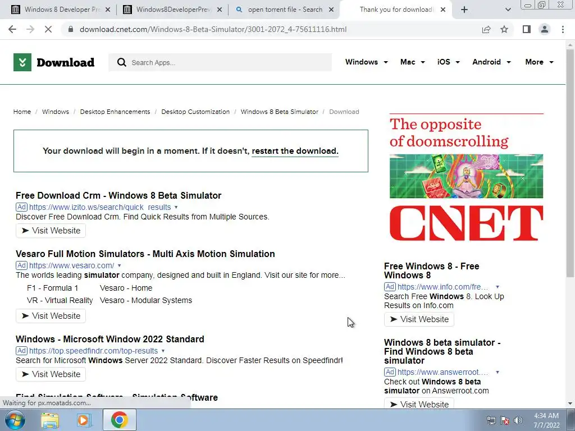Open Chrome three-dot menu
The width and height of the screenshot is (575, 431).
point(563,29)
